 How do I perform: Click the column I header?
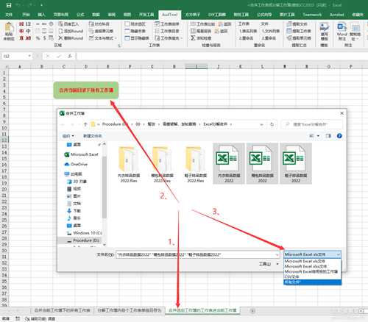click(x=197, y=66)
